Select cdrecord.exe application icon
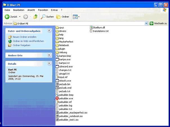170x127 pixels. 57,67
